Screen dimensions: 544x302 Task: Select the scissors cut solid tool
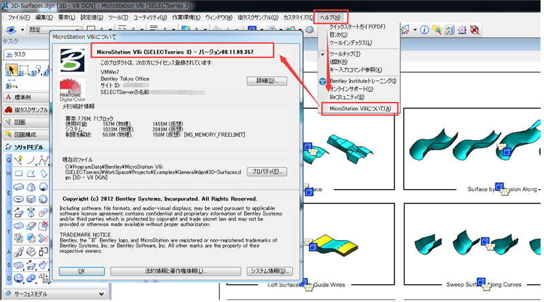(x=44, y=239)
